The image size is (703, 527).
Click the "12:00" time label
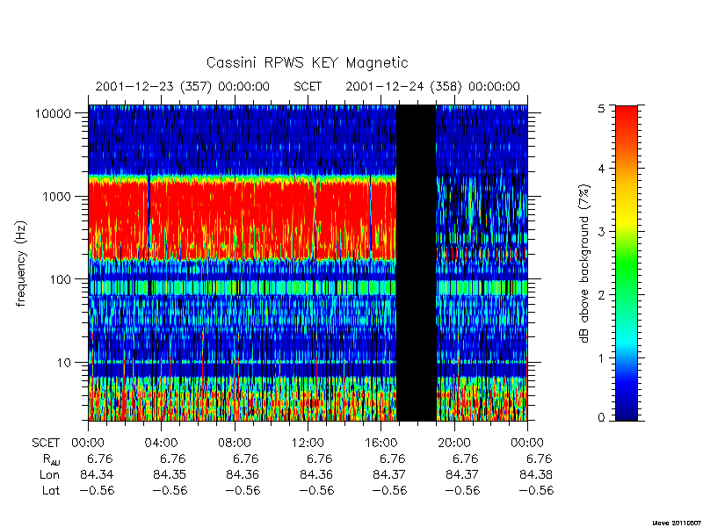tap(308, 444)
